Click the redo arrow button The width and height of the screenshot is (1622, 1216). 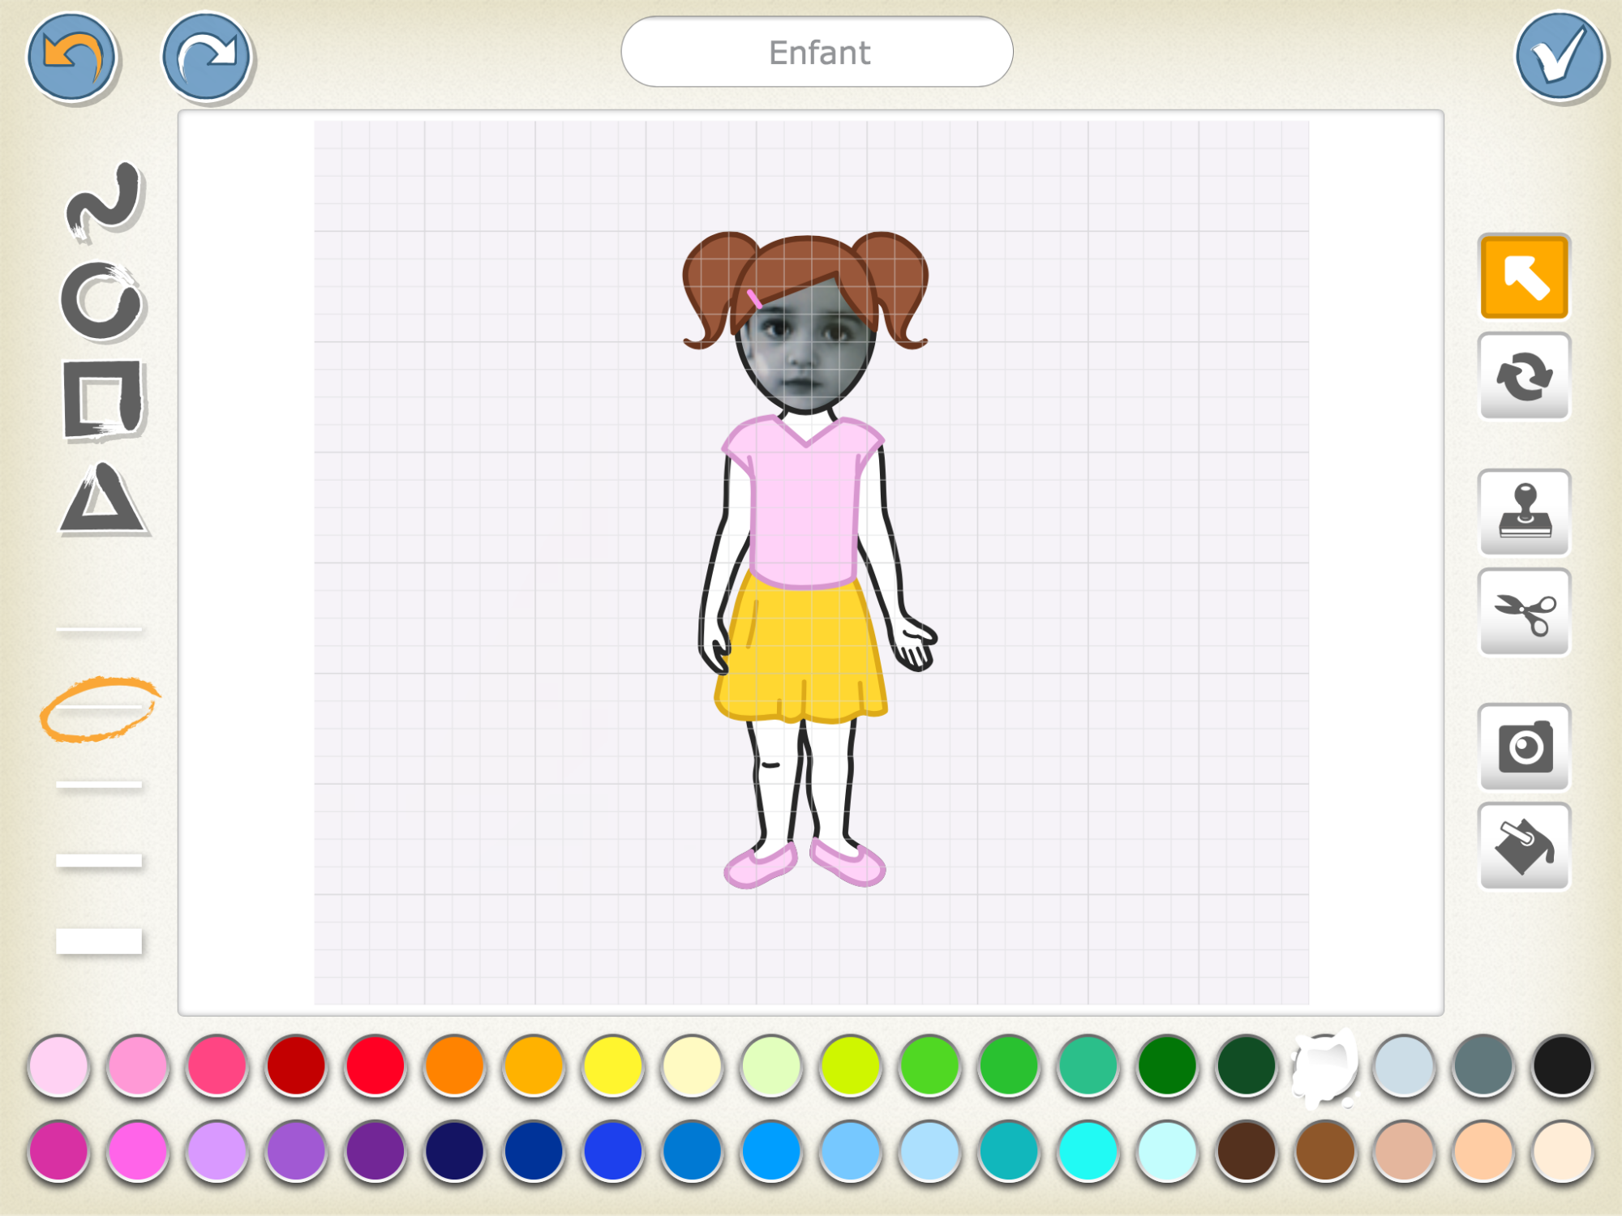coord(207,57)
